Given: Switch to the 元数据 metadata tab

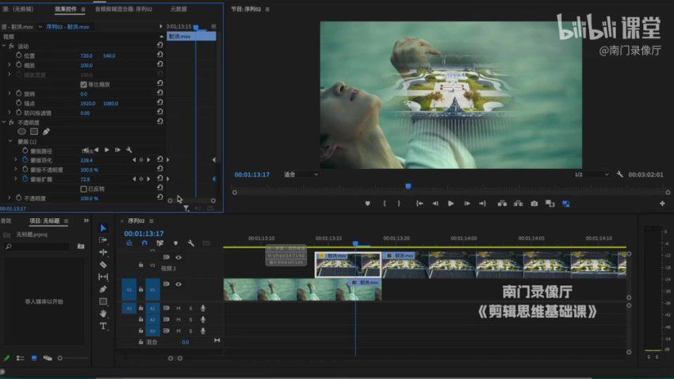Looking at the screenshot, I should [178, 9].
